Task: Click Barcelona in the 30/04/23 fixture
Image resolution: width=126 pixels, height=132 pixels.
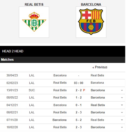Action: [x=60, y=75]
